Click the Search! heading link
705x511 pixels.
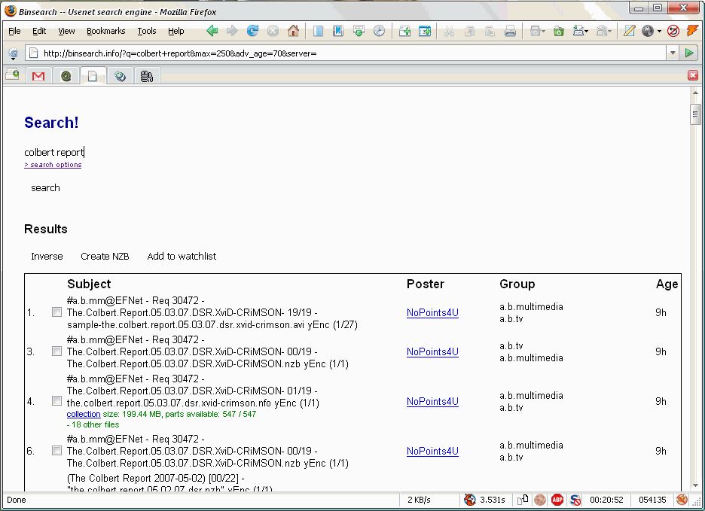tap(51, 123)
